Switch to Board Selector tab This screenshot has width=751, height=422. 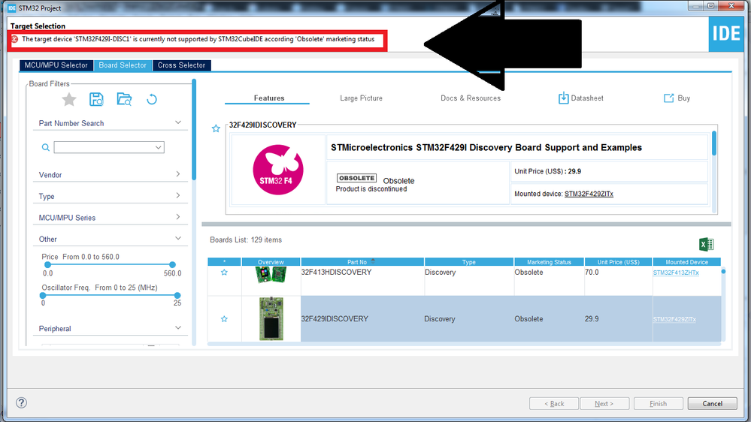[123, 65]
